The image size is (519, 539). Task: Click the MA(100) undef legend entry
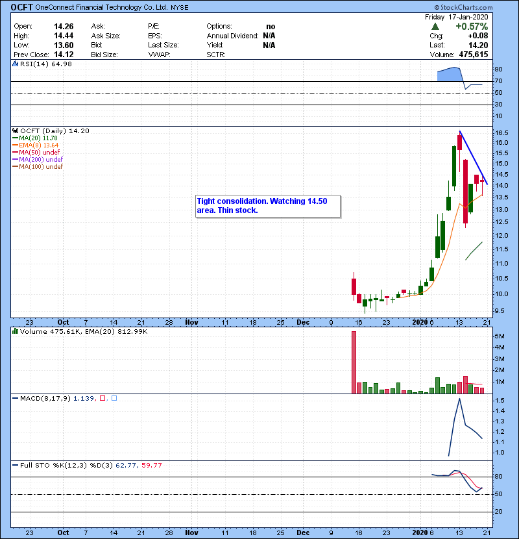38,167
